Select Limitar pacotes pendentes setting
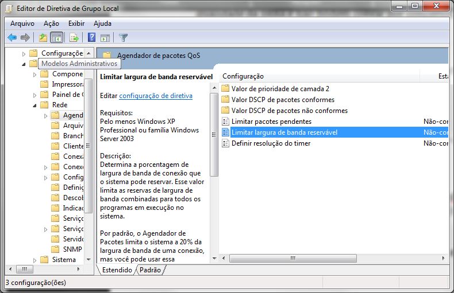Viewport: 454px width, 293px height. 271,122
